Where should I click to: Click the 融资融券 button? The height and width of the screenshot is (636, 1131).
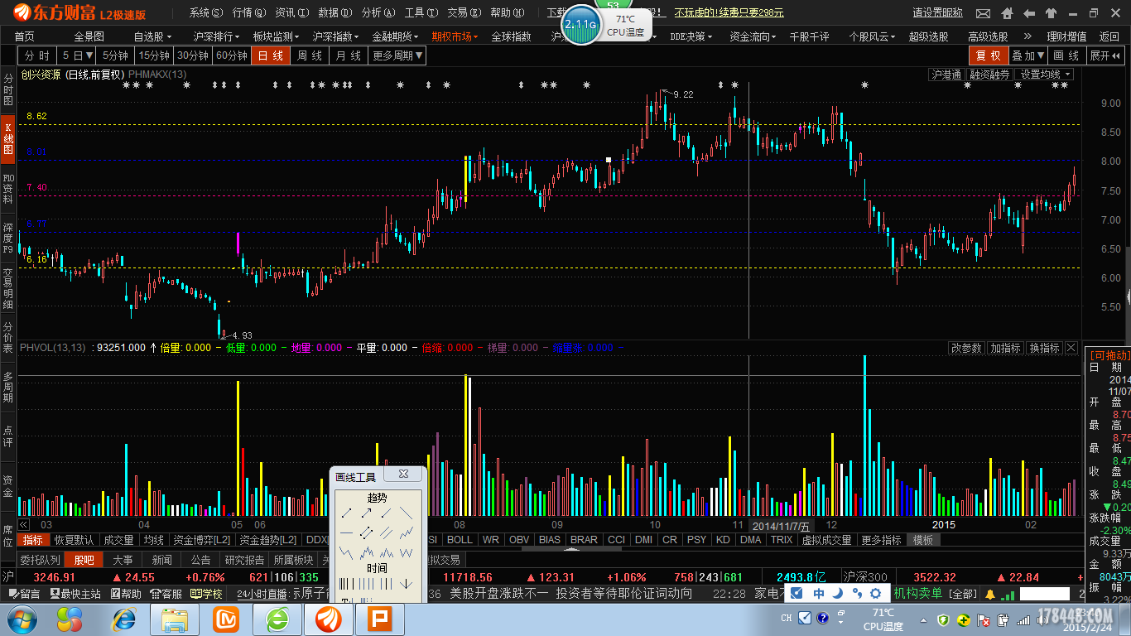(990, 75)
